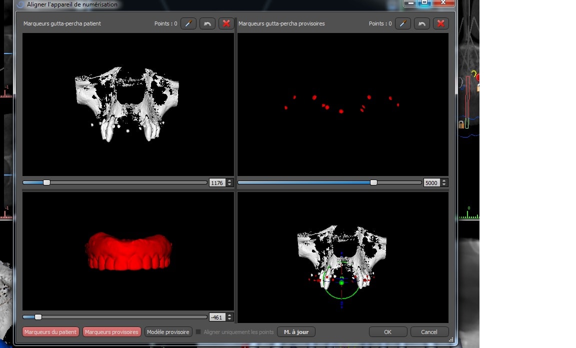
Task: Undo last point in patient markers panel
Action: point(207,23)
